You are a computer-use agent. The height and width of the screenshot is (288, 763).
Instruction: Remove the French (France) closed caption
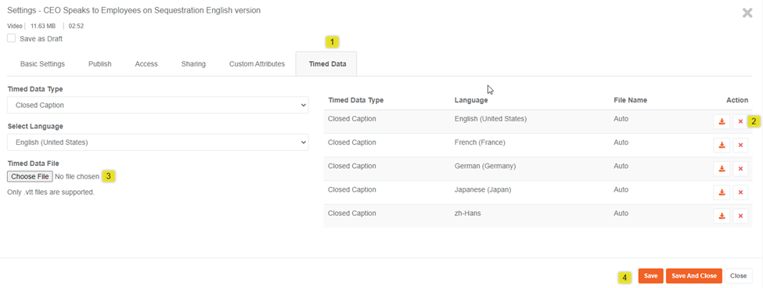740,145
